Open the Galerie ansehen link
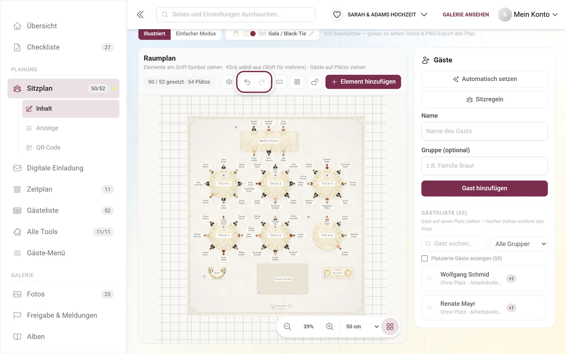 (466, 15)
